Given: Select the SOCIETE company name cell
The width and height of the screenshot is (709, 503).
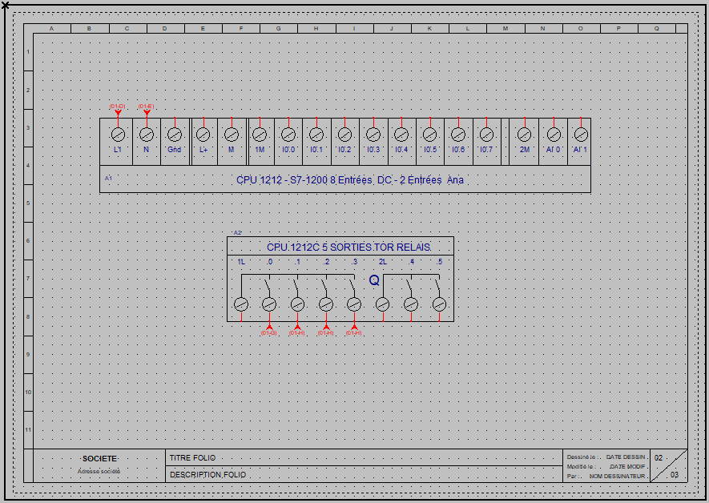Looking at the screenshot, I should (99, 458).
